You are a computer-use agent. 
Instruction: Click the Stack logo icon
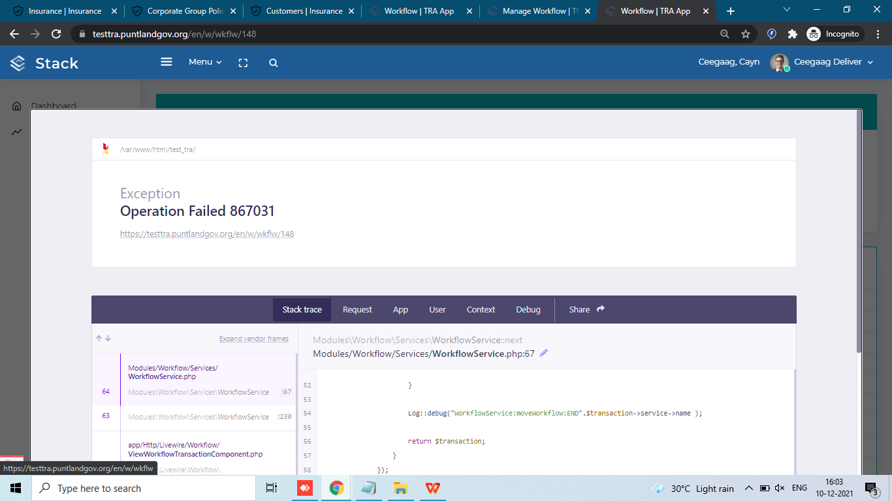[x=18, y=63]
